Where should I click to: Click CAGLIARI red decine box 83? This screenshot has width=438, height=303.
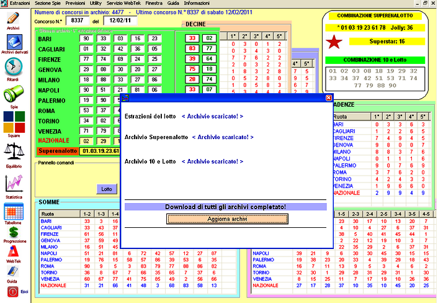click(192, 48)
